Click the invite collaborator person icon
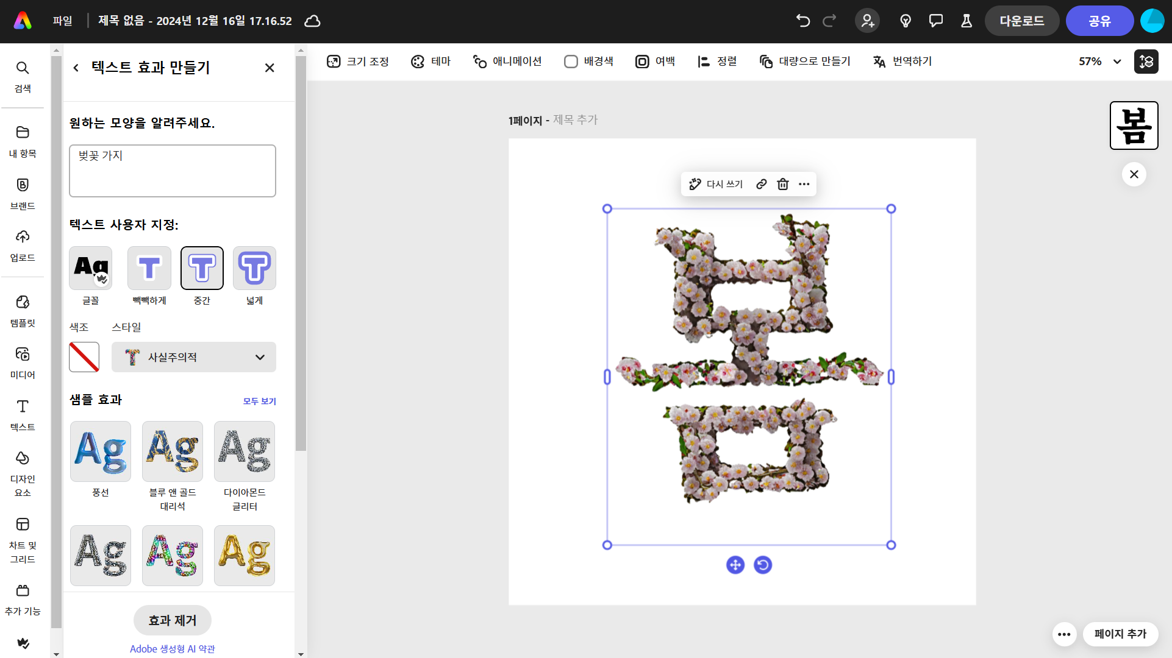 [x=867, y=21]
